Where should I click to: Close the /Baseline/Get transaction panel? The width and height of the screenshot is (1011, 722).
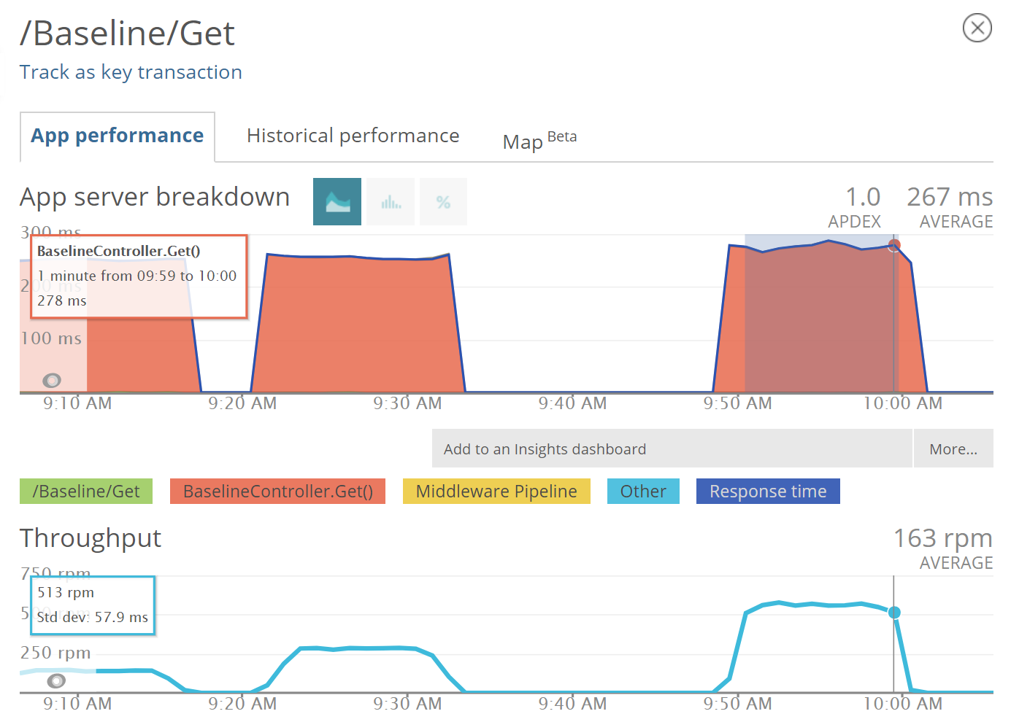click(977, 28)
